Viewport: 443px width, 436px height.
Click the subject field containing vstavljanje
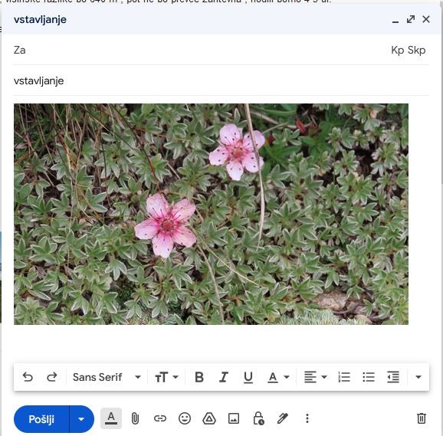pyautogui.click(x=221, y=80)
